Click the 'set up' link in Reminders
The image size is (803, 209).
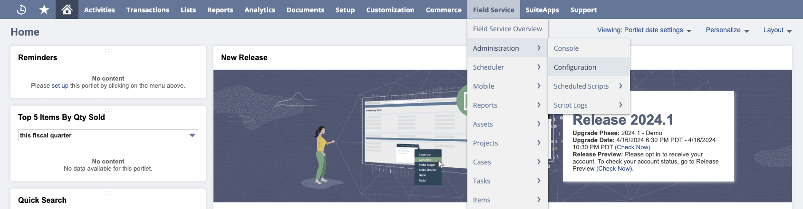[x=60, y=86]
